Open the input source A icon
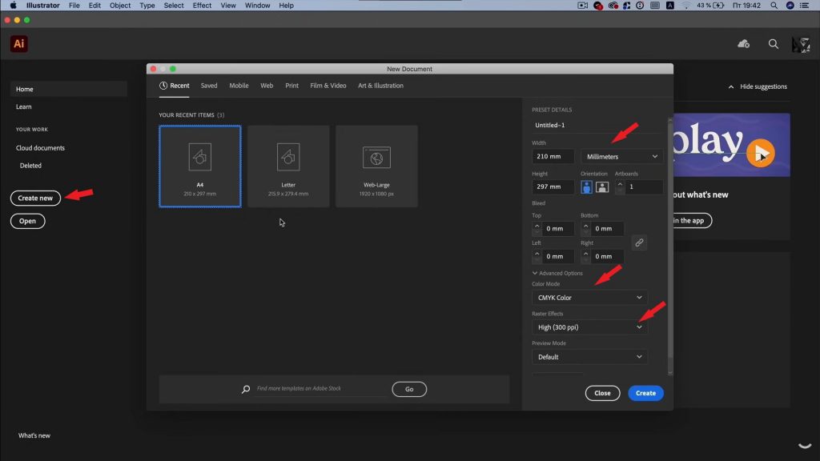The width and height of the screenshot is (820, 461). (670, 6)
